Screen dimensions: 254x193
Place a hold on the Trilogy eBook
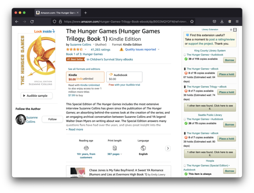point(226,92)
